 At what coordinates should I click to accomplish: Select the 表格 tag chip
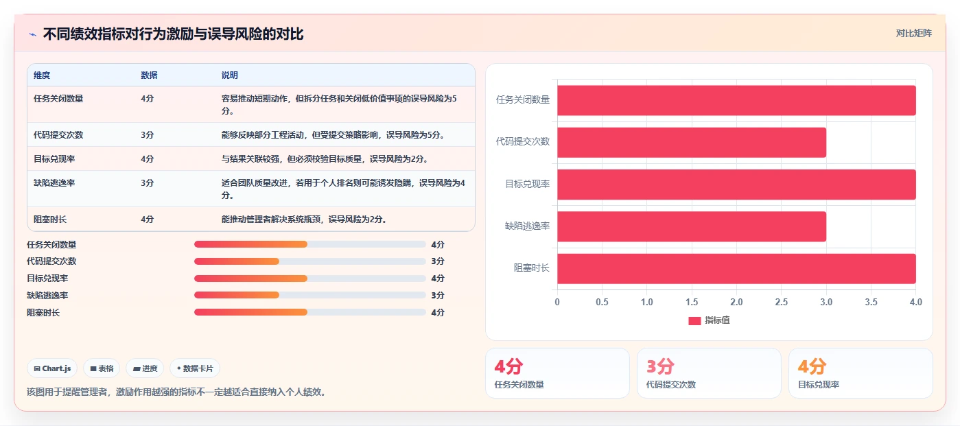(x=102, y=368)
